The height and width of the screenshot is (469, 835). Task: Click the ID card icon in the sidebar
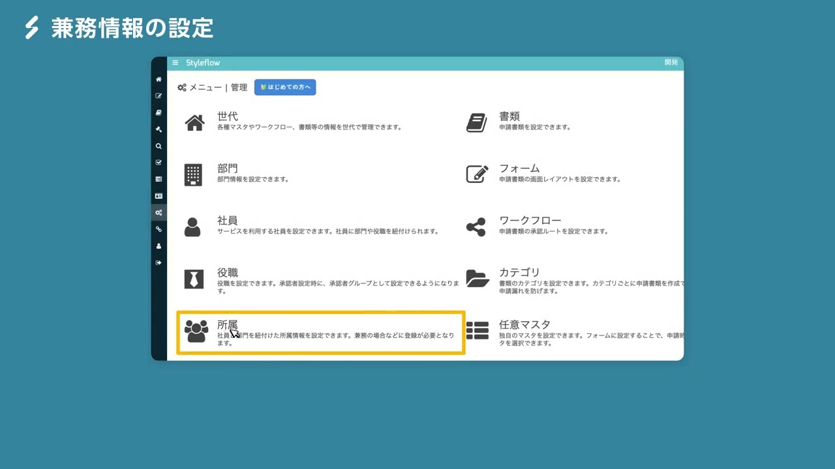point(159,196)
